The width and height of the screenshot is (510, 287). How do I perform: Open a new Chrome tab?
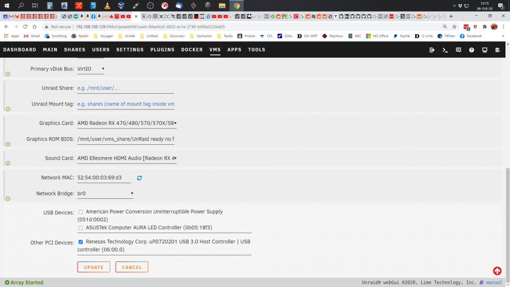tap(451, 16)
